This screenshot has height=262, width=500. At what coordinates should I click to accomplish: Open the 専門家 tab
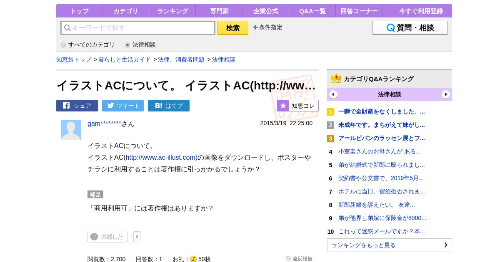tap(219, 11)
